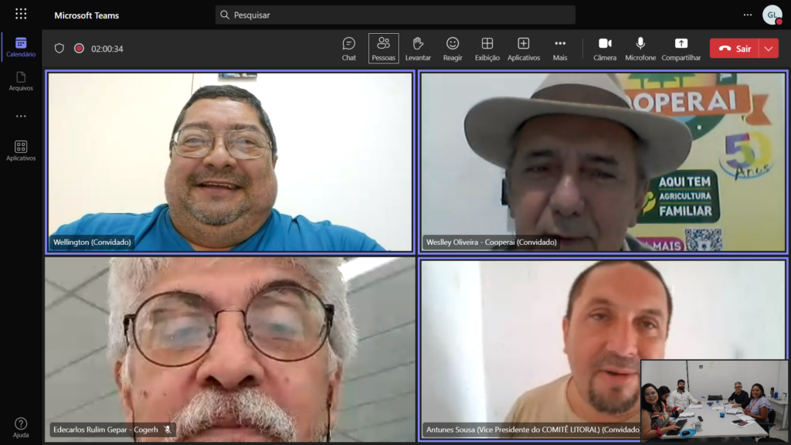Viewport: 791px width, 445px height.
Task: Toggle the Microfone
Action: pos(640,49)
